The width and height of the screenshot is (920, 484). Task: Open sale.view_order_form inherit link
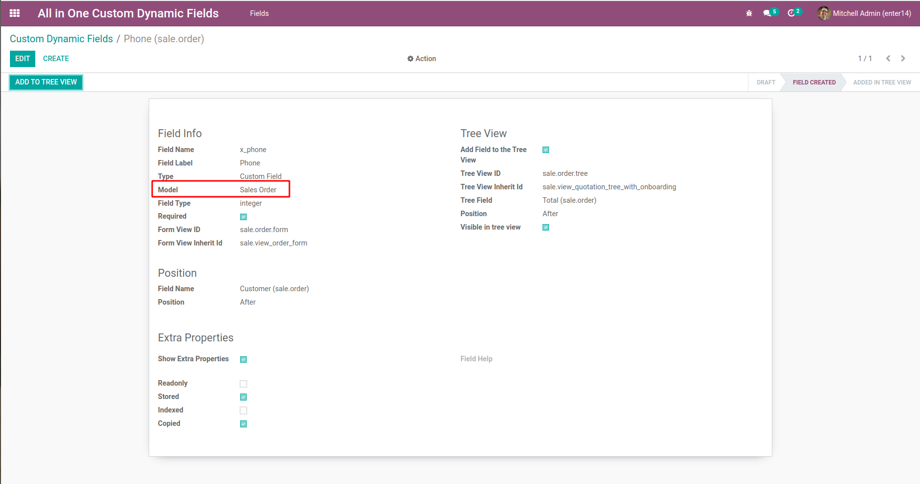pos(274,243)
